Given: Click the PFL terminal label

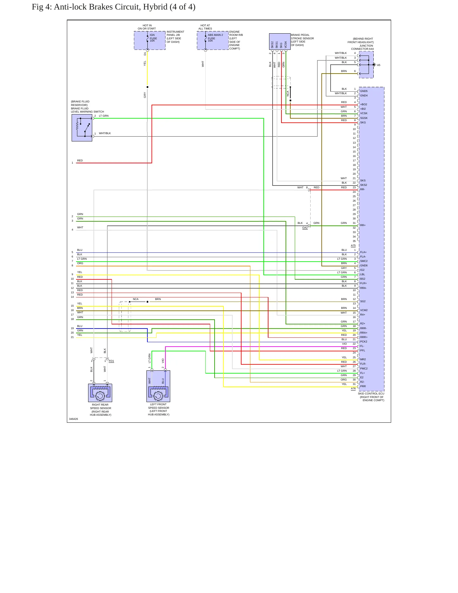Looking at the screenshot, I should (363, 350).
